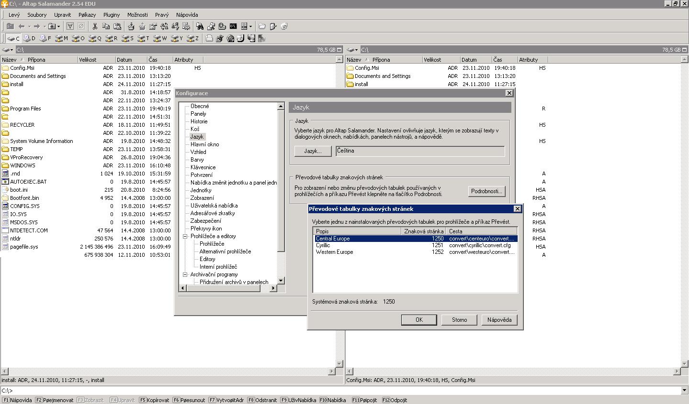Collapse the Prohlížeče a editory tree node
The image size is (689, 404).
pyautogui.click(x=185, y=236)
